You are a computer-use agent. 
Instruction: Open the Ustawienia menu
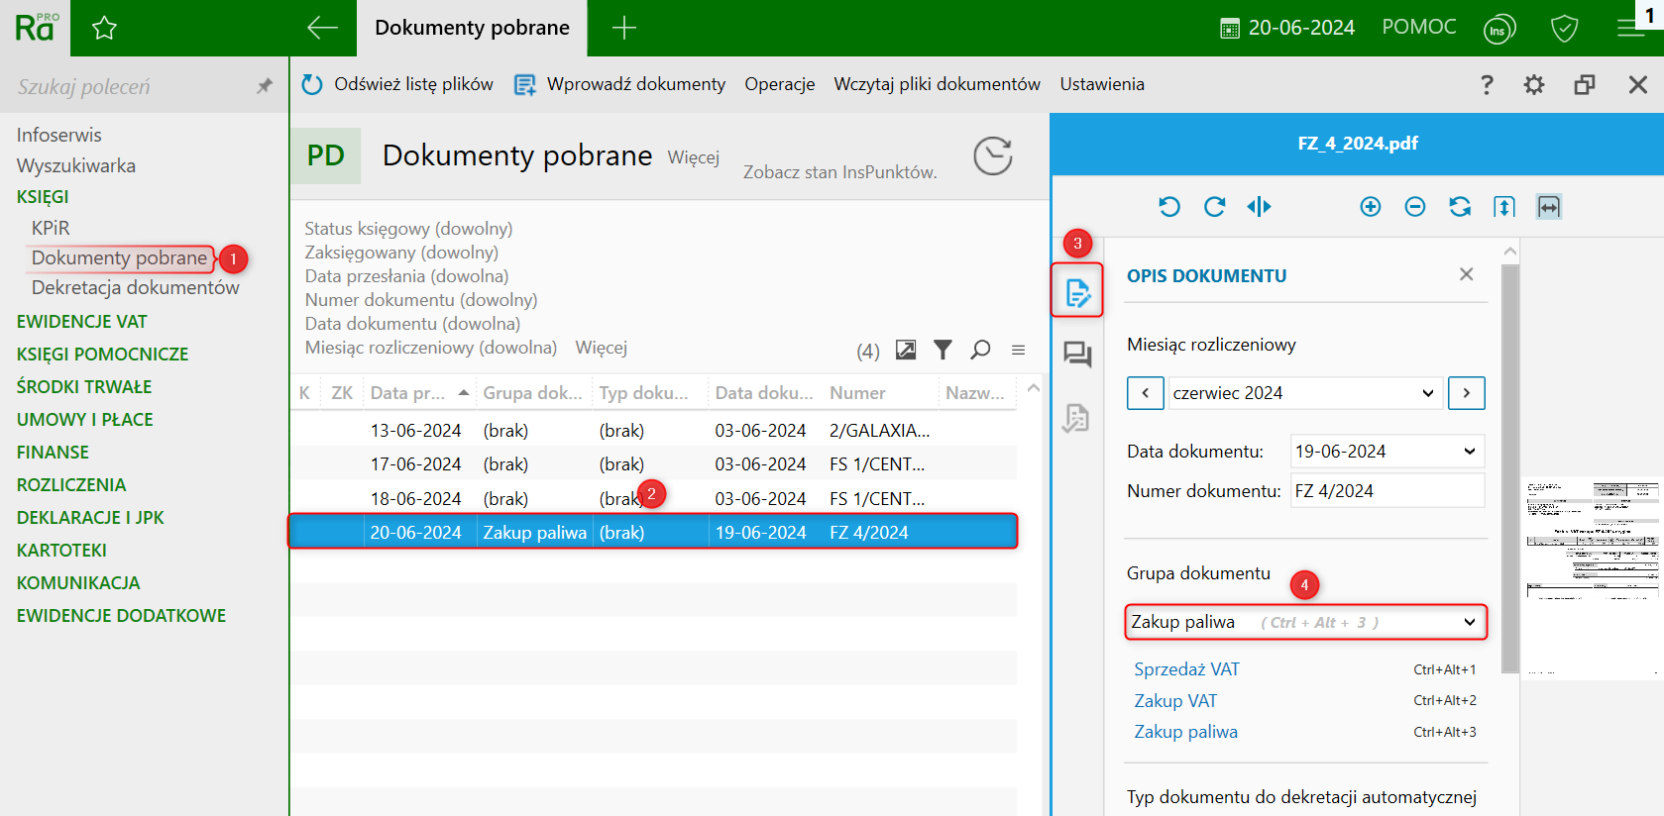tap(1101, 84)
